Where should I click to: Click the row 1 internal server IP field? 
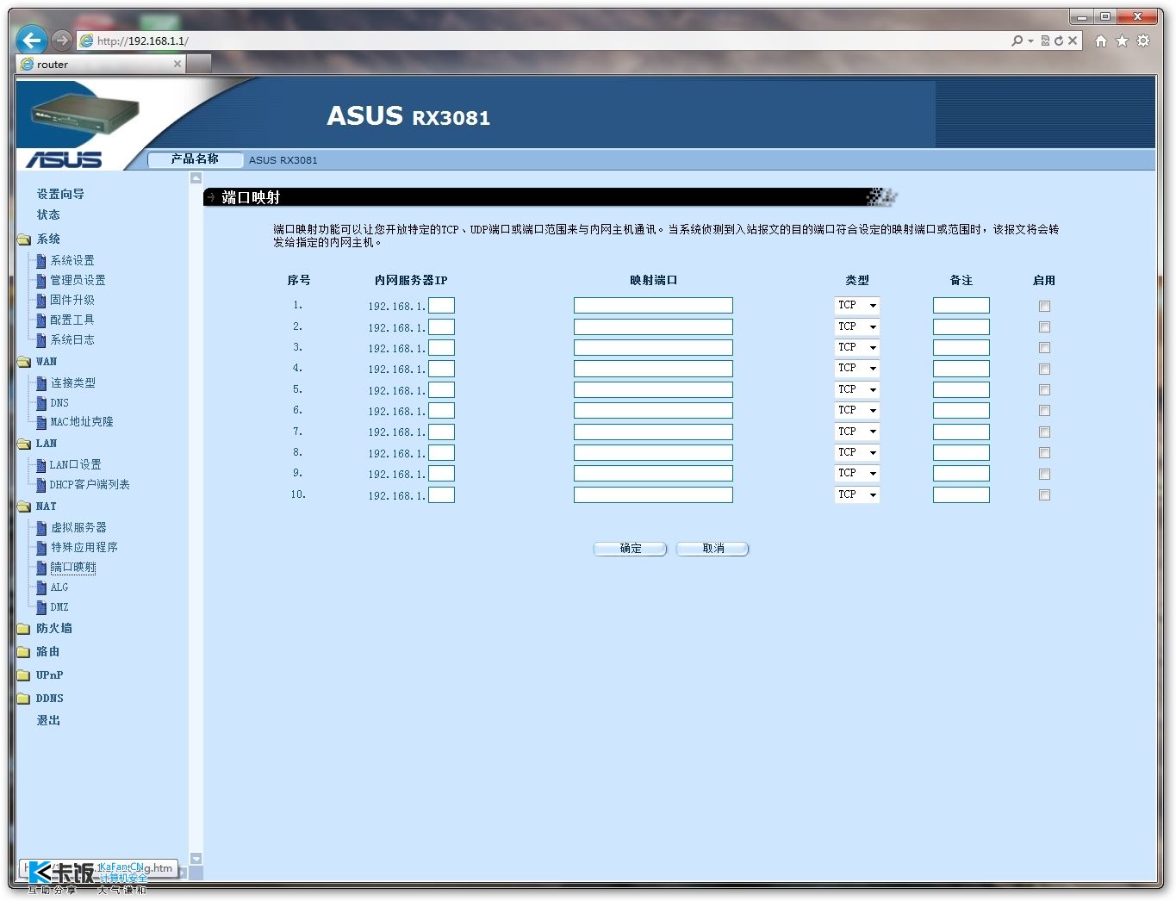pyautogui.click(x=441, y=306)
